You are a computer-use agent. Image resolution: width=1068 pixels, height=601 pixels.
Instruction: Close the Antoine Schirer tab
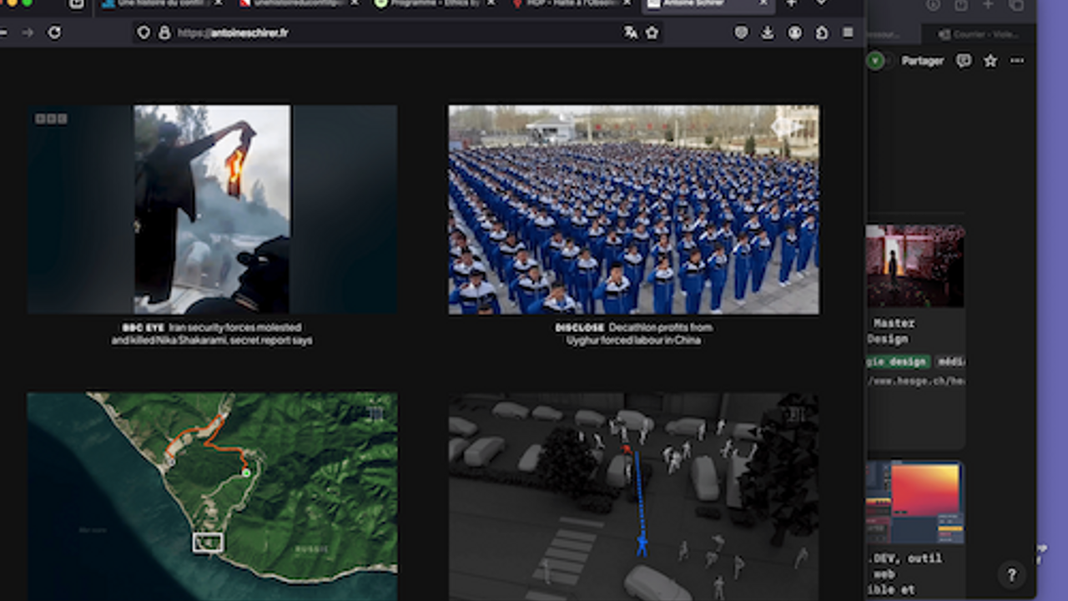[x=763, y=3]
